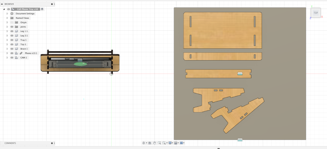Select Document Settings in the browser
The height and width of the screenshot is (149, 327).
point(25,14)
